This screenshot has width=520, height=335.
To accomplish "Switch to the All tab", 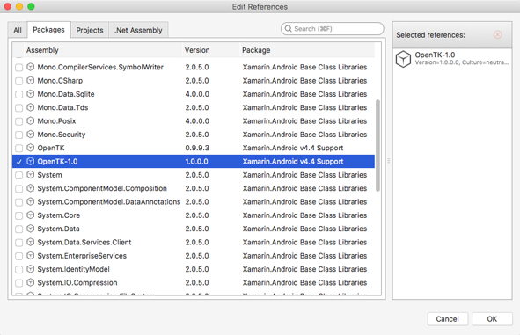I will pos(18,30).
